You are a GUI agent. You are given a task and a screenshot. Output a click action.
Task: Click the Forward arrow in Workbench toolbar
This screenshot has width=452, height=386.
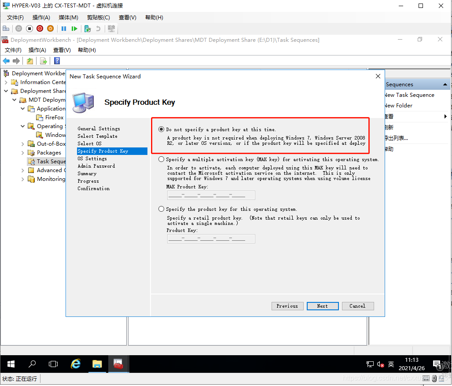[x=16, y=61]
